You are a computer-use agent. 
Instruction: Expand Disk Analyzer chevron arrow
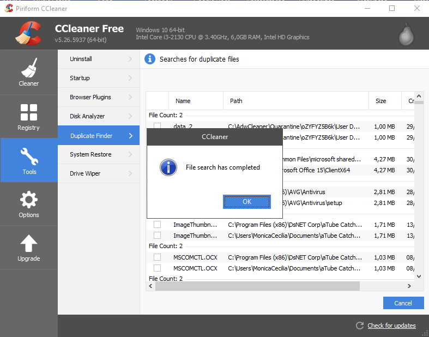pos(130,116)
